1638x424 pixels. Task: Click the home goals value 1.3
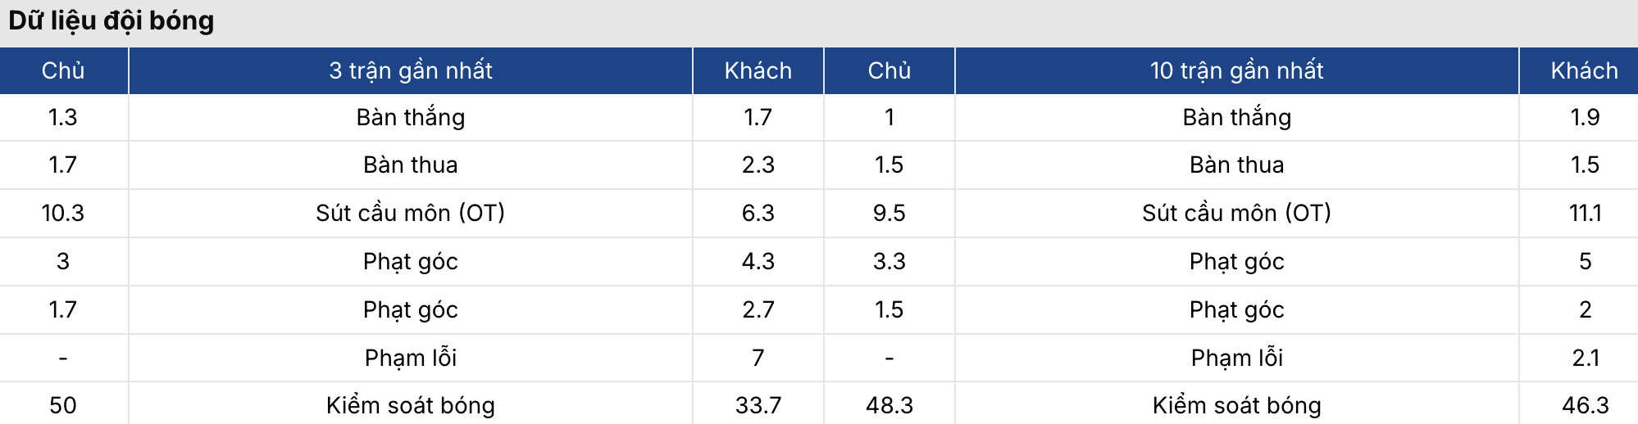click(x=63, y=117)
